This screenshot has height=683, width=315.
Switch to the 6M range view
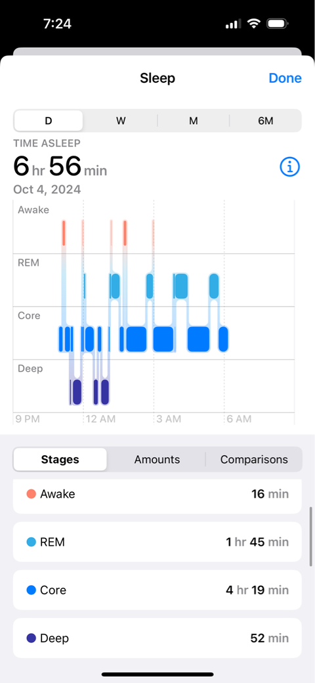click(x=265, y=121)
